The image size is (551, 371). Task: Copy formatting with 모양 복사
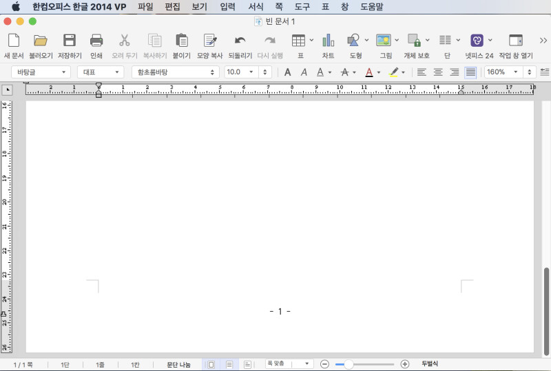coord(210,45)
